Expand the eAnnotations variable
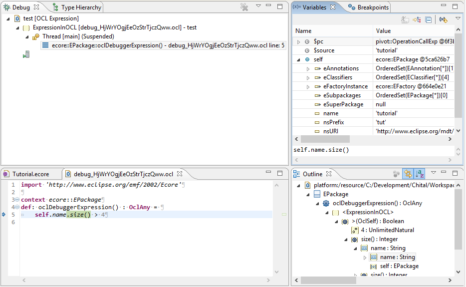 pos(308,69)
